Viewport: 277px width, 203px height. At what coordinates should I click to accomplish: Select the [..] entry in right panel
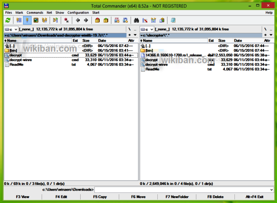point(206,46)
